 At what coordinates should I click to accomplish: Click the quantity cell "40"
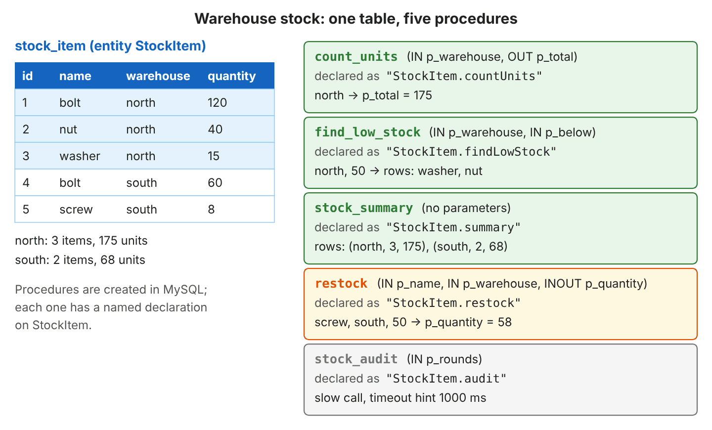215,129
